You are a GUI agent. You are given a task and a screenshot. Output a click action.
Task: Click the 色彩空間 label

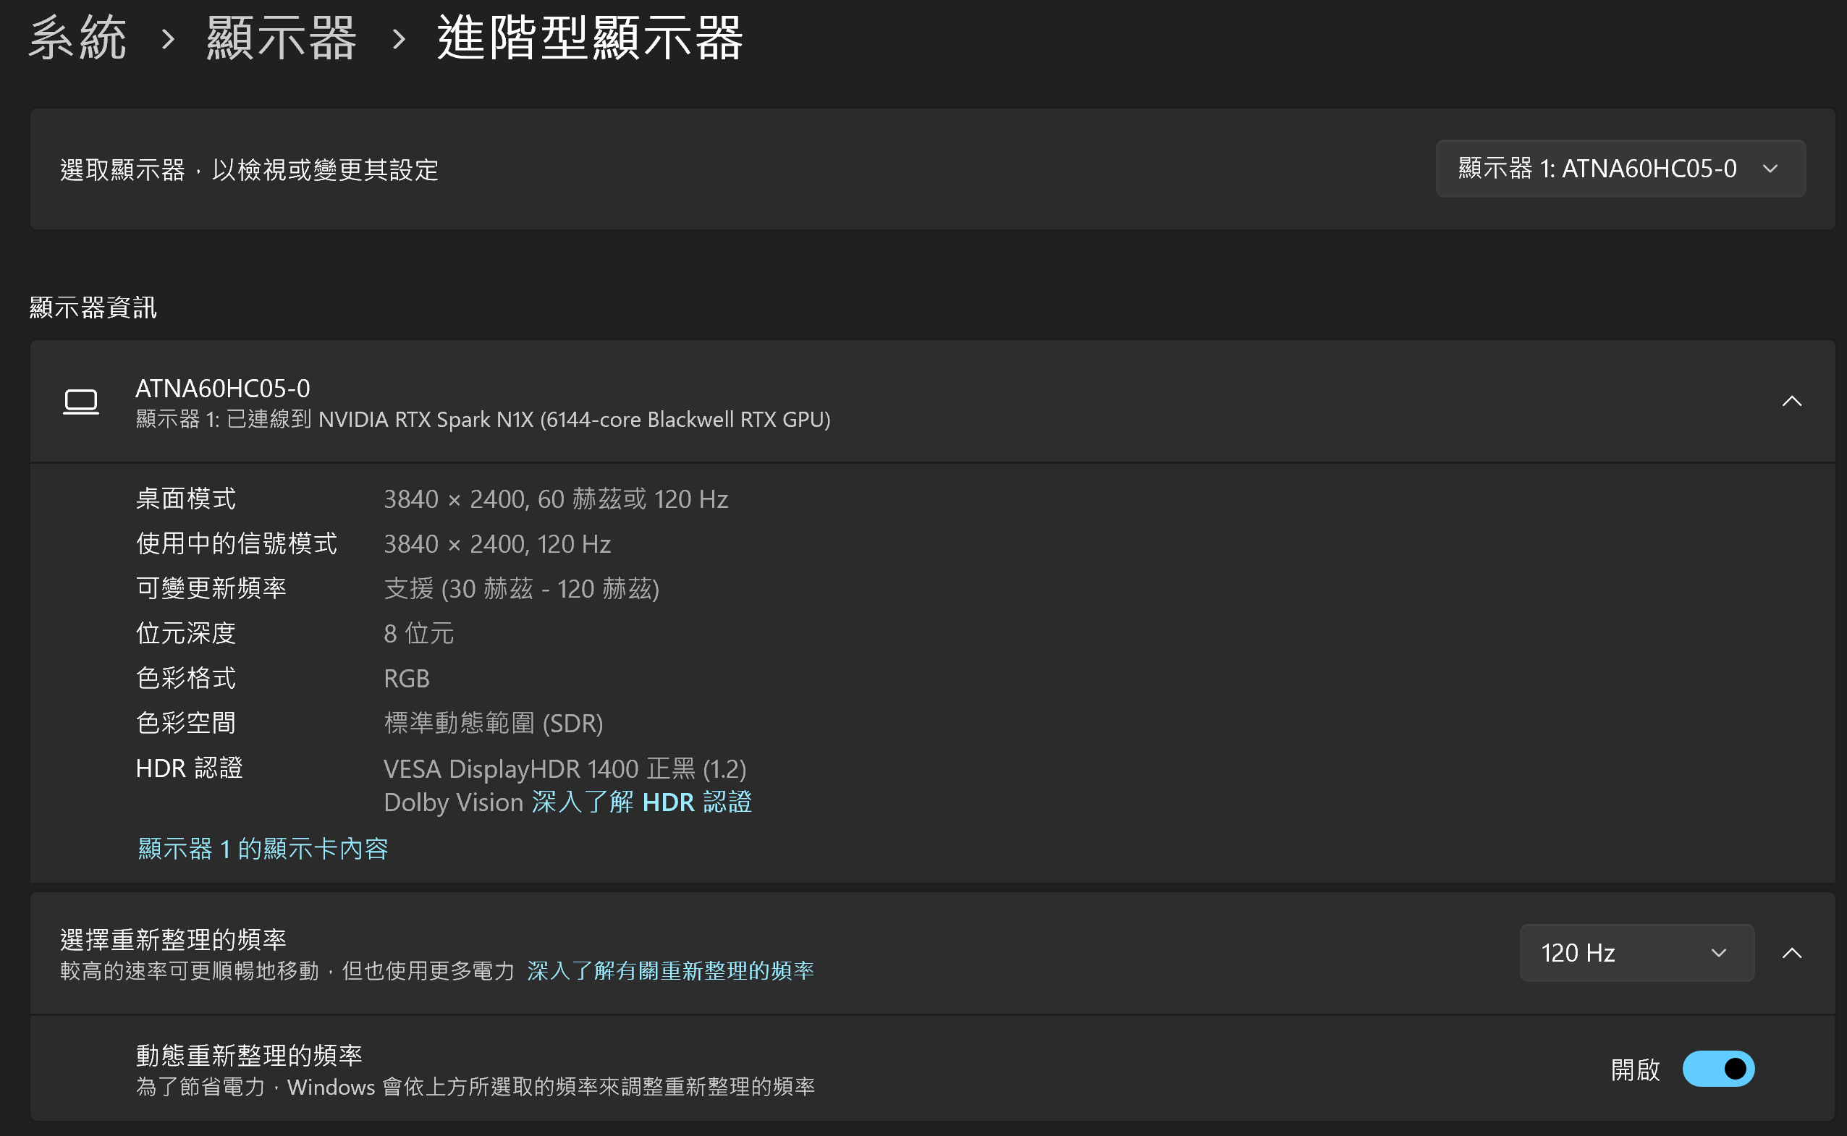185,723
